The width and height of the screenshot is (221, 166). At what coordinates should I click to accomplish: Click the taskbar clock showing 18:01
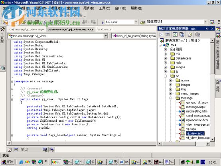coord(213,162)
